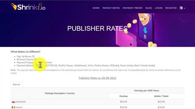Click the ShrinkMe.io logo
Image resolution: width=195 pixels, height=109 pixels.
tap(28, 7)
